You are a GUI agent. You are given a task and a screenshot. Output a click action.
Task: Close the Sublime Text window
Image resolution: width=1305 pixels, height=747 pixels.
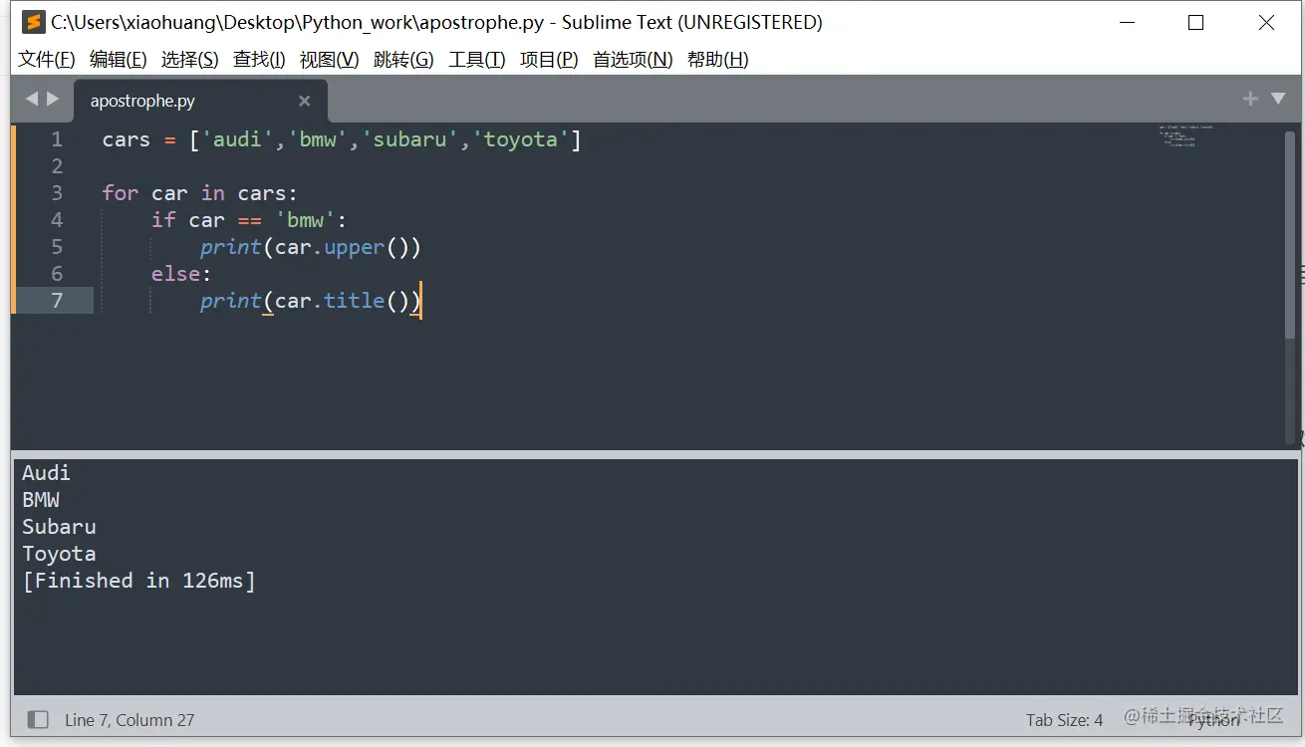[1266, 22]
